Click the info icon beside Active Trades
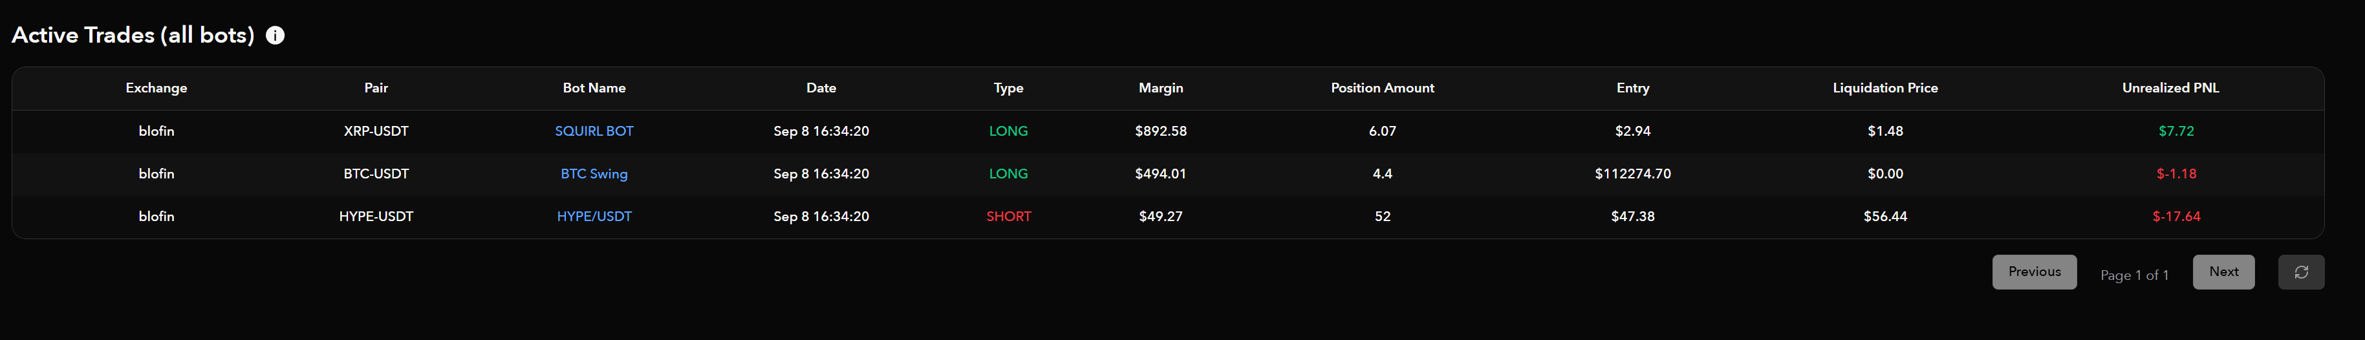Image resolution: width=2365 pixels, height=340 pixels. pyautogui.click(x=274, y=36)
